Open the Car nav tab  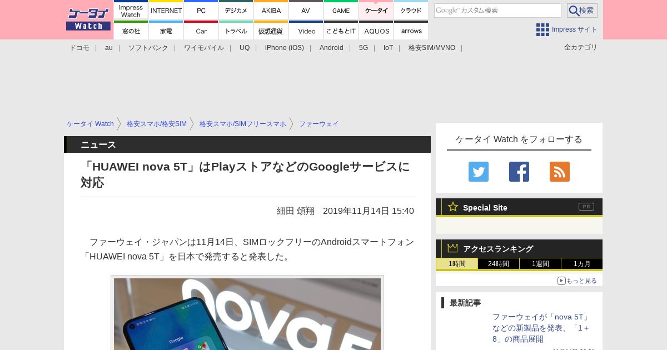point(201,31)
